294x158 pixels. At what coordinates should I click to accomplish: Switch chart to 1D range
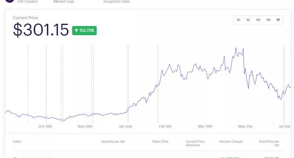click(248, 20)
